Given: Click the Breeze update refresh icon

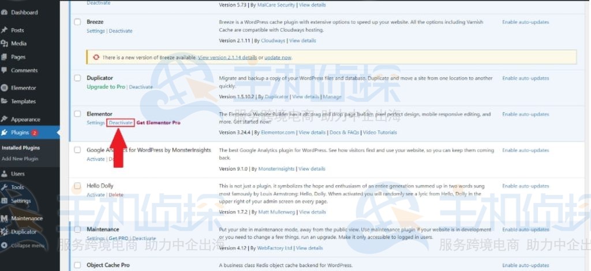Looking at the screenshot, I should click(96, 57).
